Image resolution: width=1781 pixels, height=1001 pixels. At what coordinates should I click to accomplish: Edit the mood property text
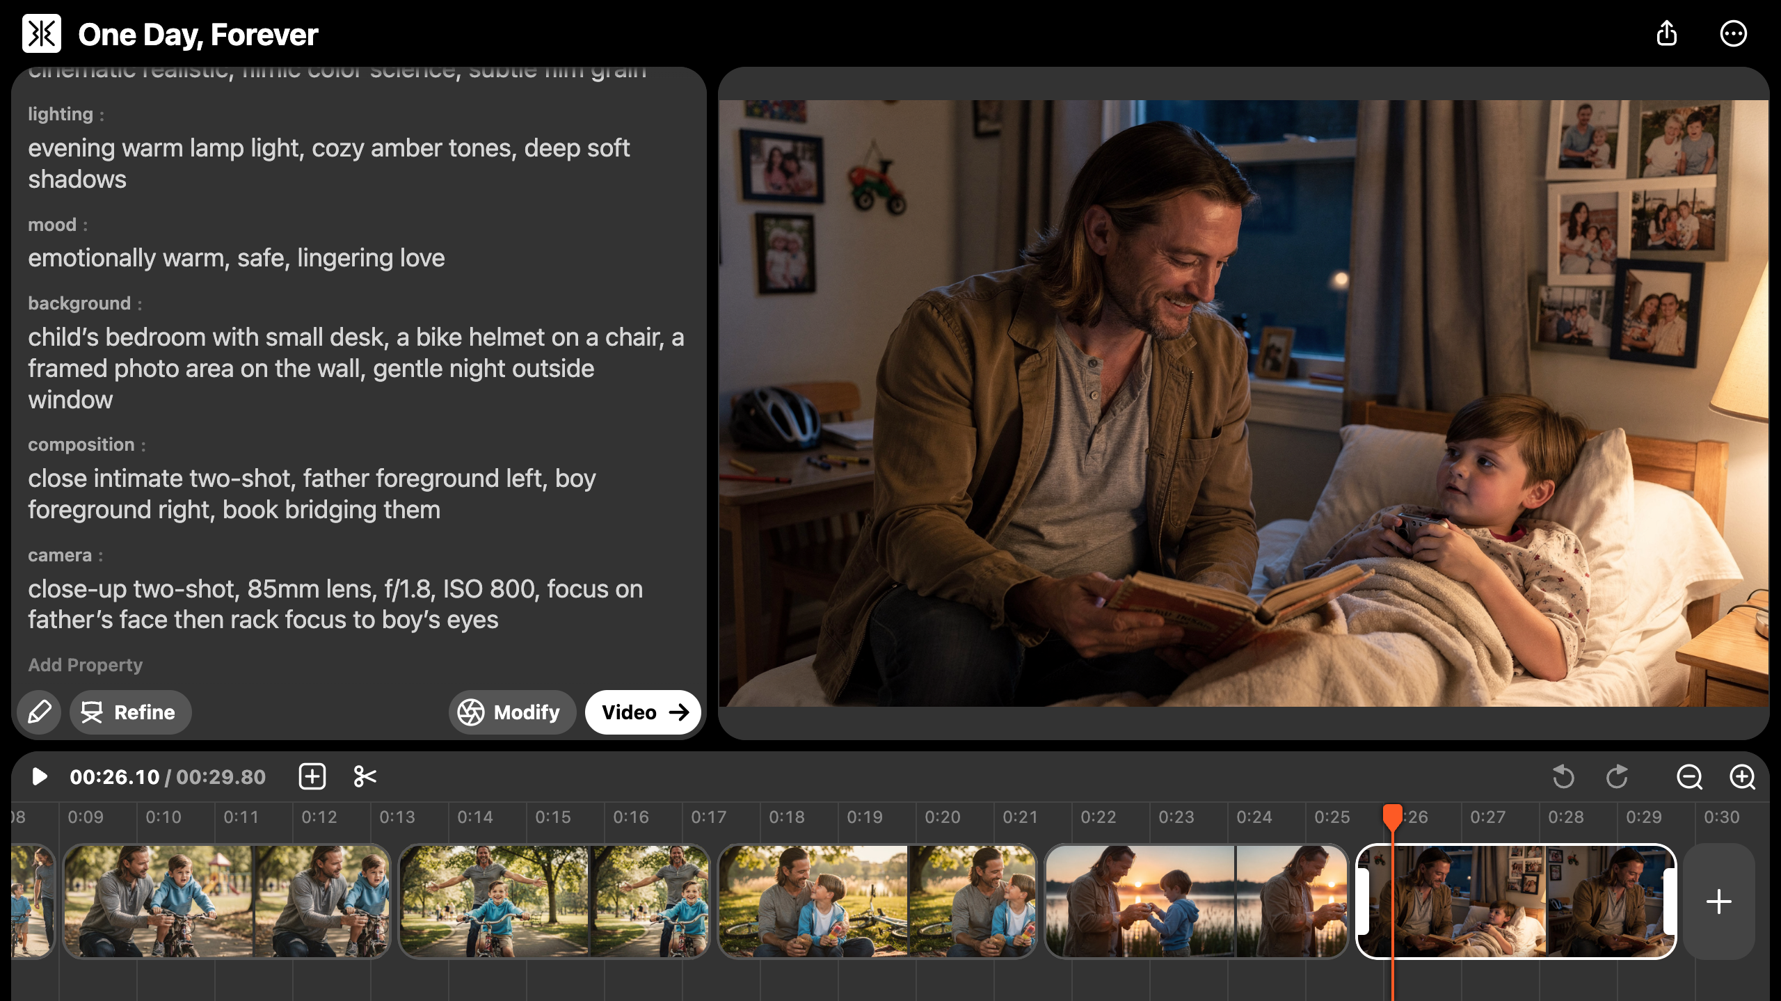click(x=236, y=258)
